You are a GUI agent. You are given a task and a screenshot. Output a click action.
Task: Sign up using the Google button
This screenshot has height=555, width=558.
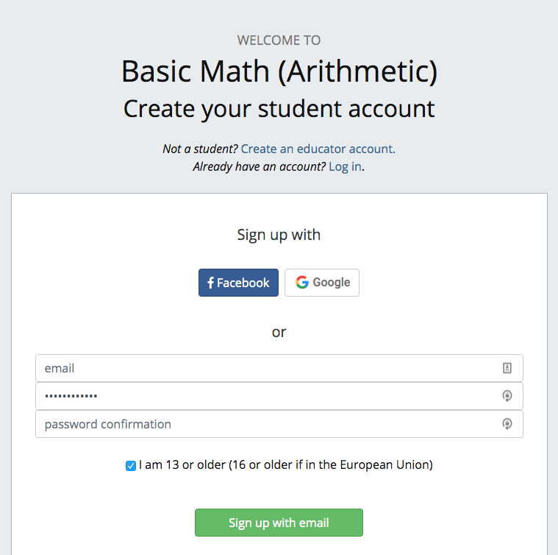322,283
